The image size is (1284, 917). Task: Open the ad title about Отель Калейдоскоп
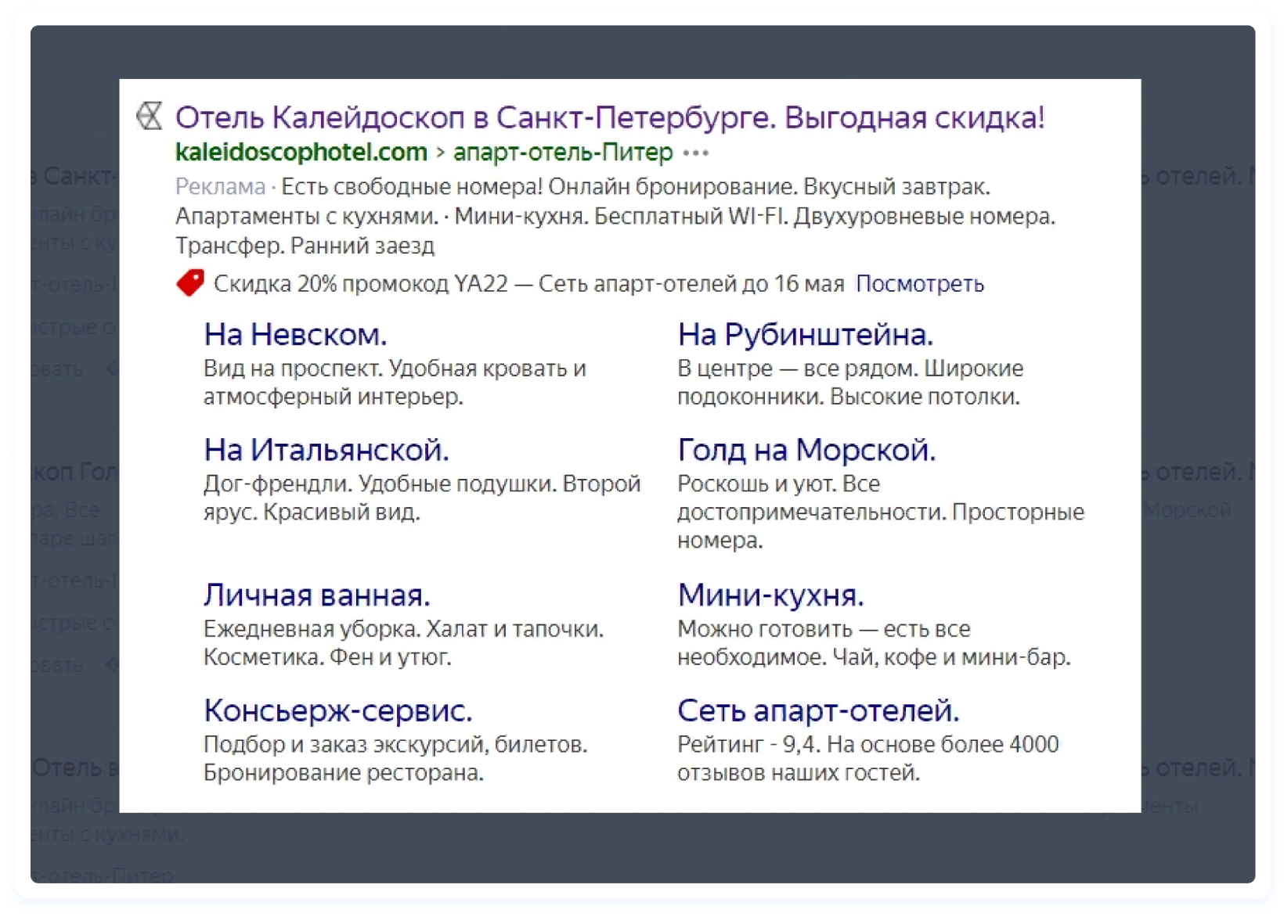click(x=610, y=117)
